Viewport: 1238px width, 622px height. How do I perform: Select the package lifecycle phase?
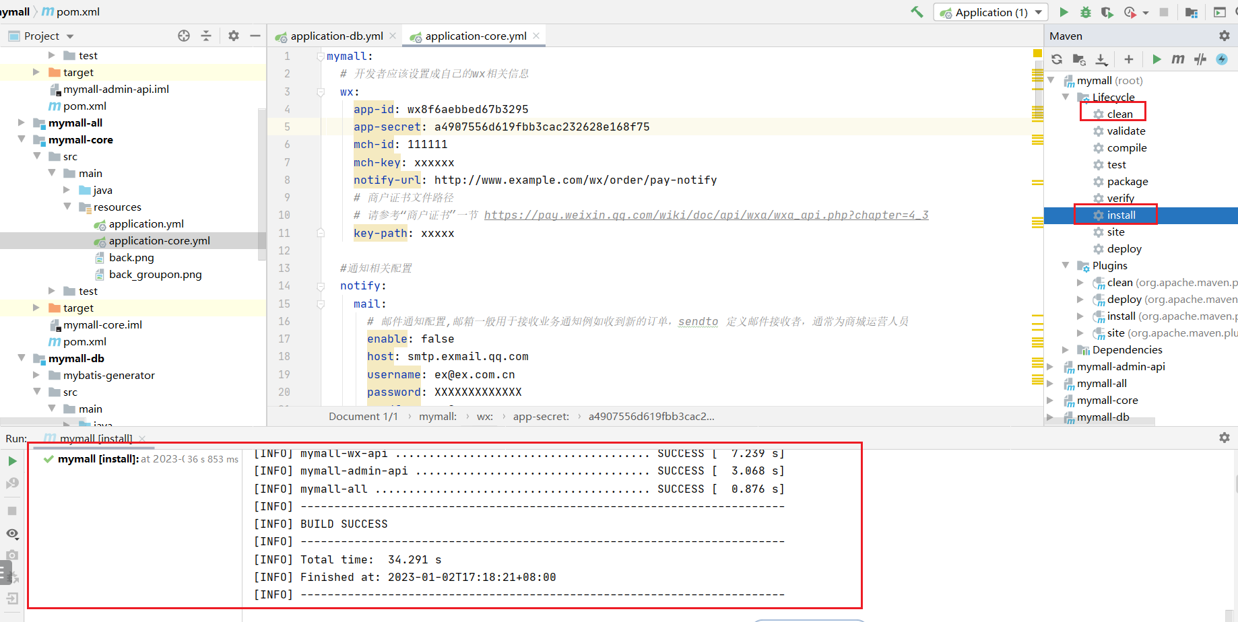(x=1128, y=181)
